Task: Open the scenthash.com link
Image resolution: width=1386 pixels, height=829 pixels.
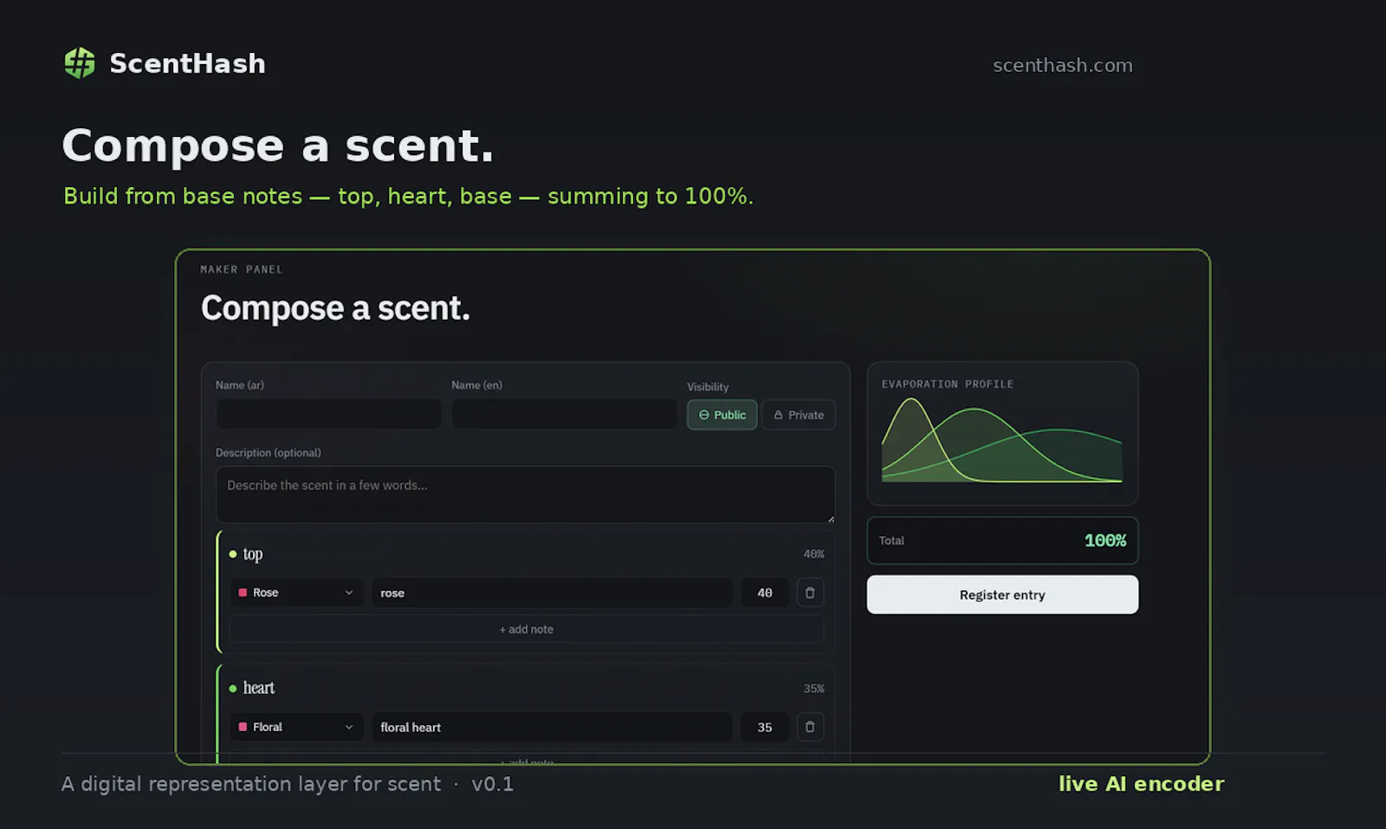Action: 1063,65
